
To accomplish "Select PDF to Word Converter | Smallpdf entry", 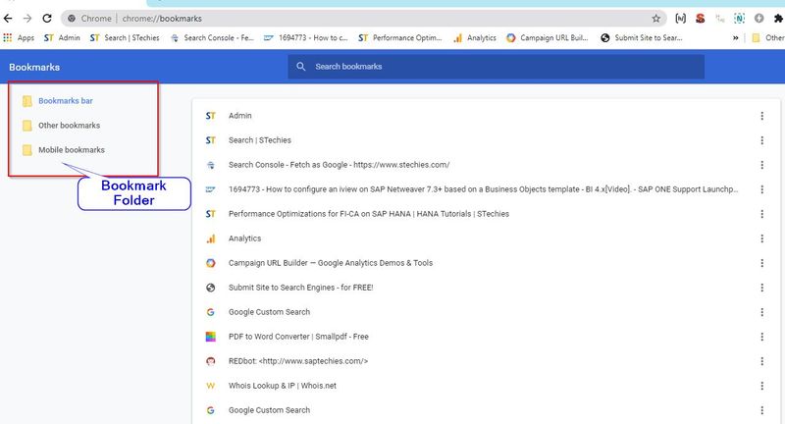I will [x=486, y=337].
